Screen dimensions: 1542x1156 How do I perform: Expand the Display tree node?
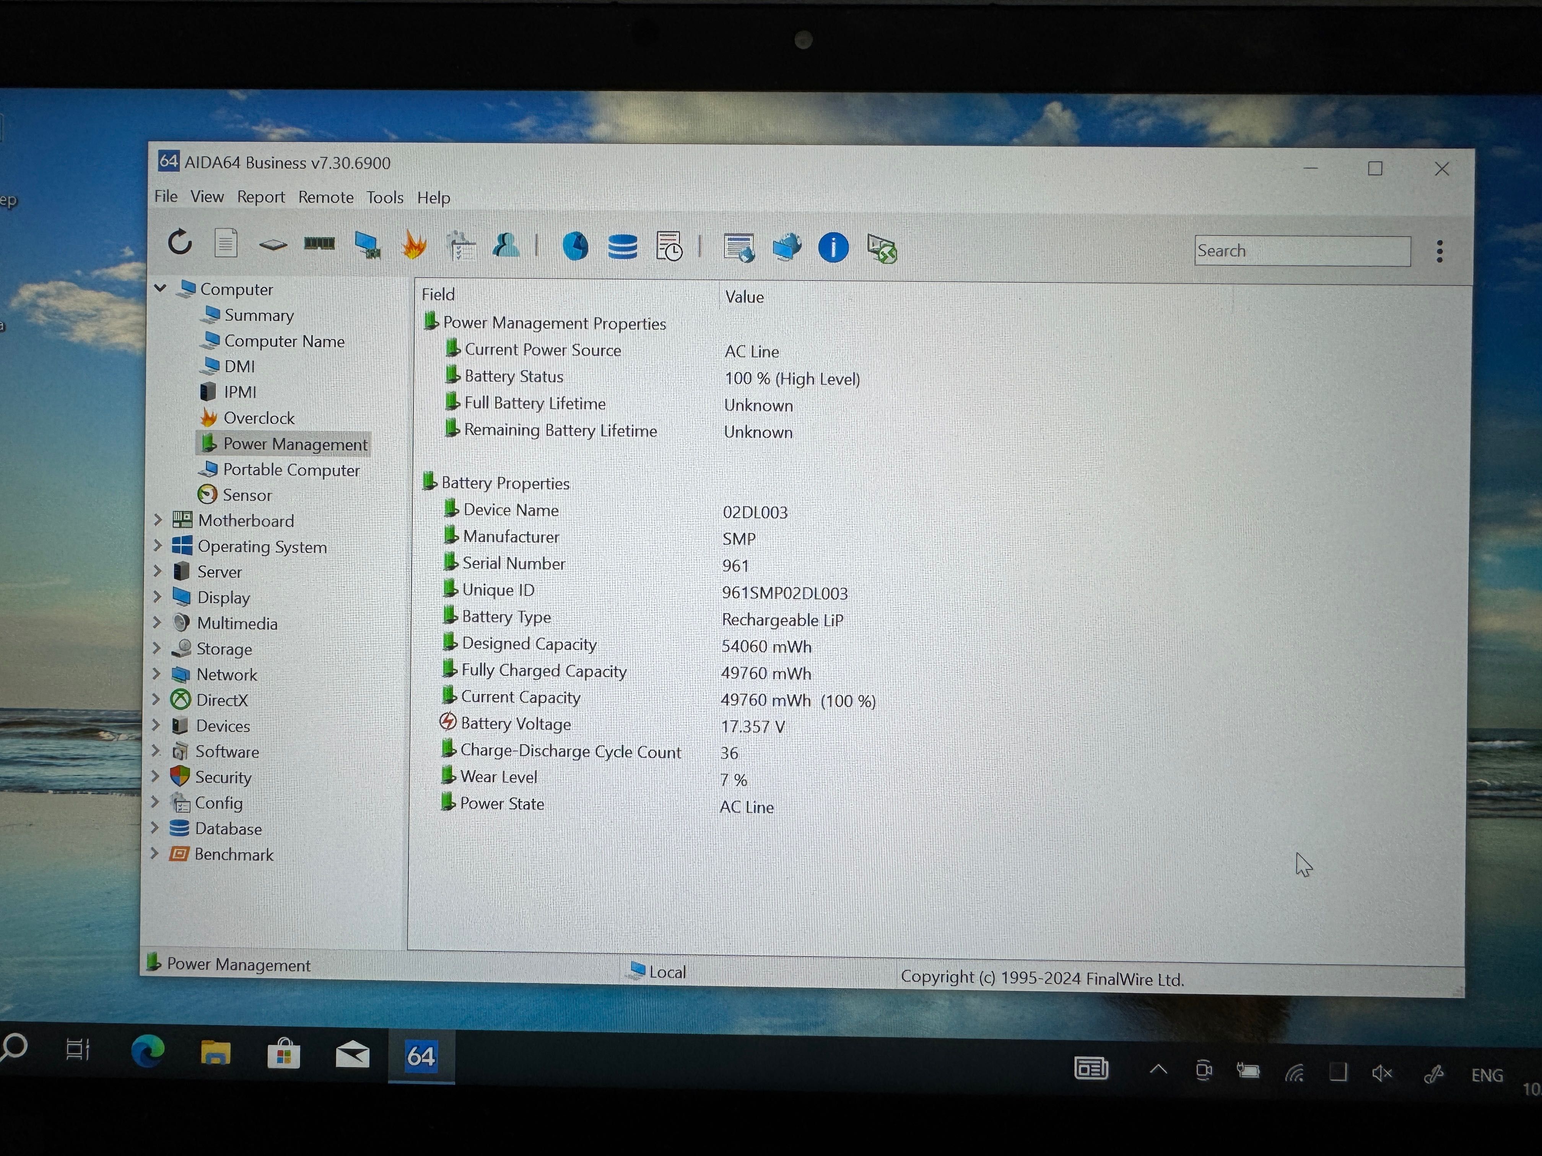(157, 596)
